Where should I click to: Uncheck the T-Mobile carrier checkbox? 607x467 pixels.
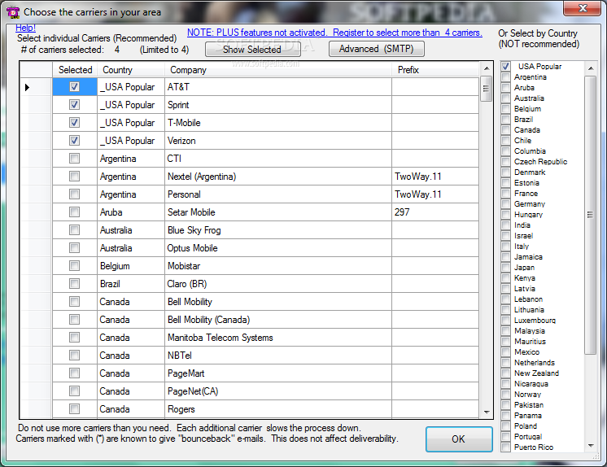74,122
